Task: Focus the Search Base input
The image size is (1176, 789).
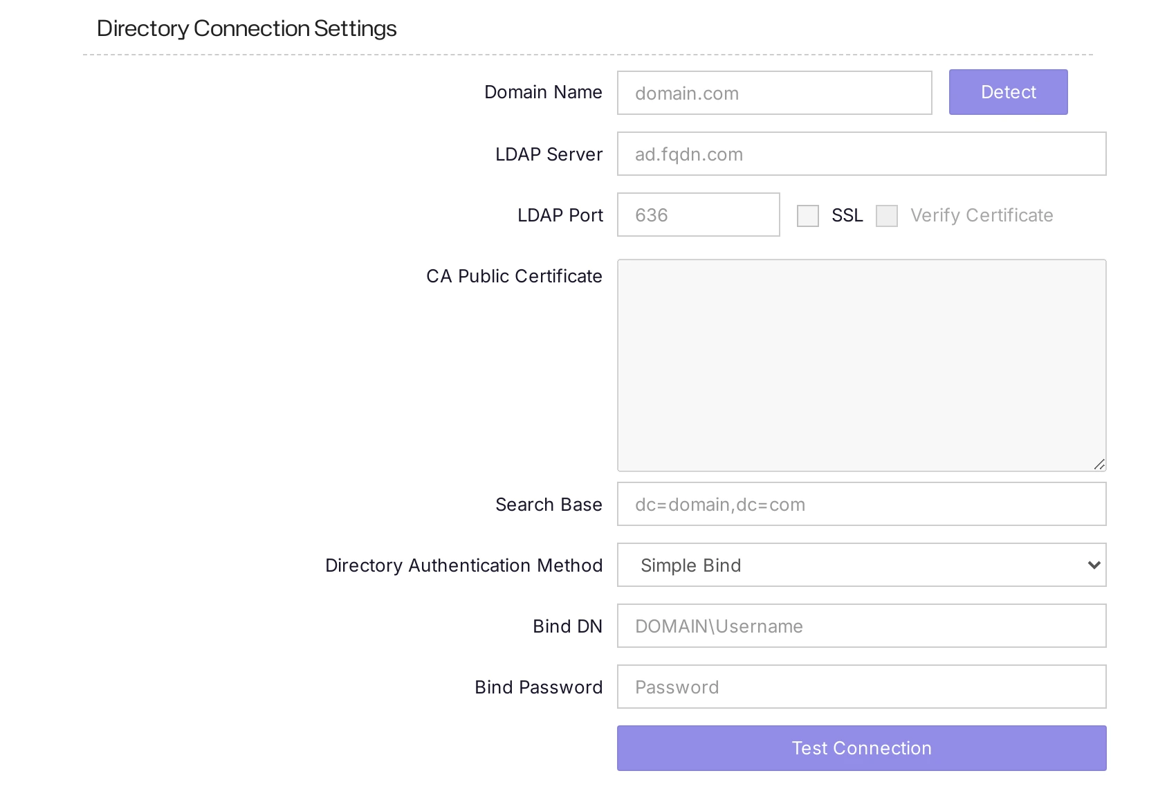Action: tap(861, 504)
